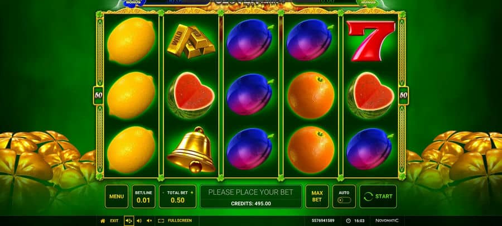
Task: Start the spin with Start button
Action: pos(378,196)
